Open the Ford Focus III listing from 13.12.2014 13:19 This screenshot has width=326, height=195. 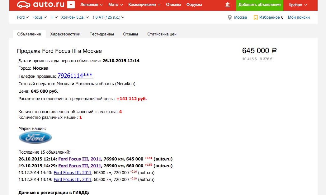point(73,179)
